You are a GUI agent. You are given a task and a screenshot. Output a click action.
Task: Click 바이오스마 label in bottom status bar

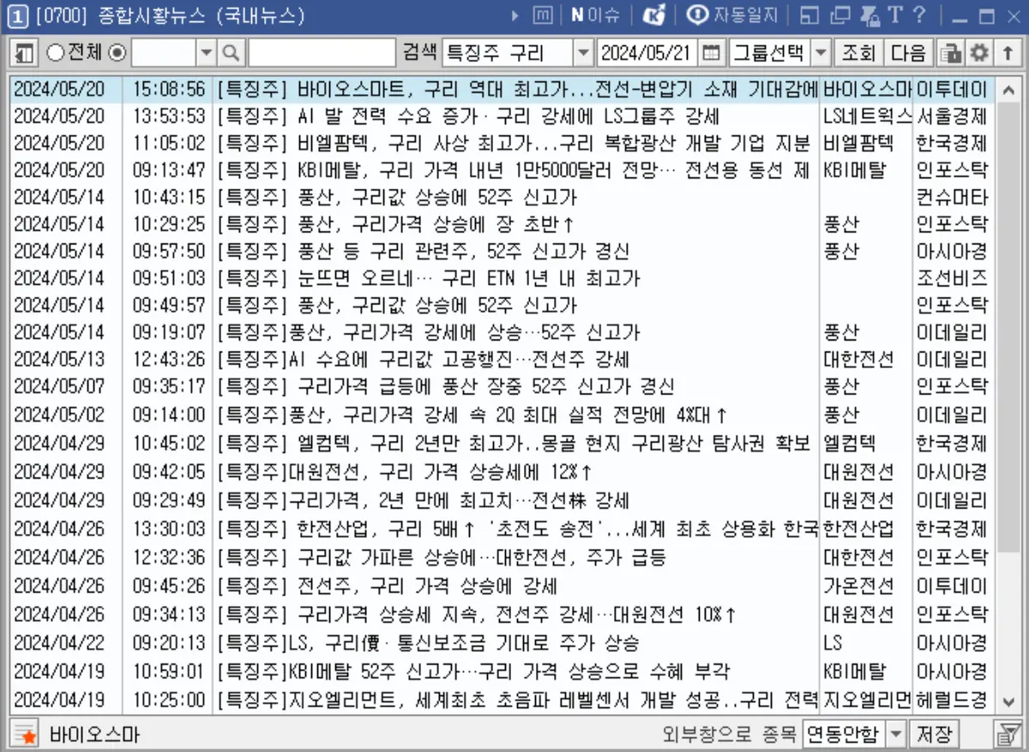[94, 735]
